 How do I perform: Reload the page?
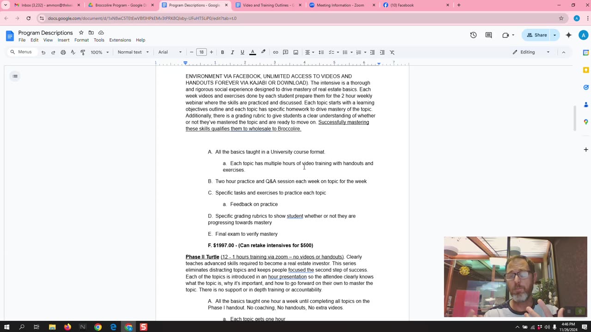coord(29,18)
